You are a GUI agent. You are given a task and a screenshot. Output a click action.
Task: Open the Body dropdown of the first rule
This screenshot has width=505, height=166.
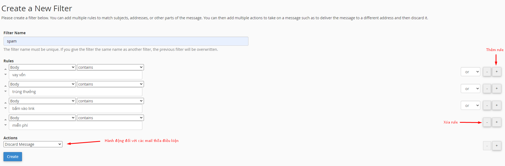coord(42,67)
